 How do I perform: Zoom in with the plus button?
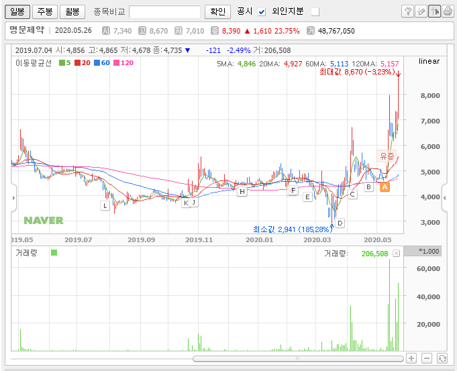pyautogui.click(x=411, y=358)
